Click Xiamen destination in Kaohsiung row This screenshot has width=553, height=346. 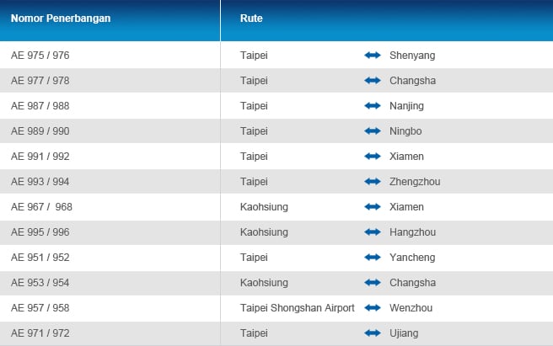tap(406, 207)
